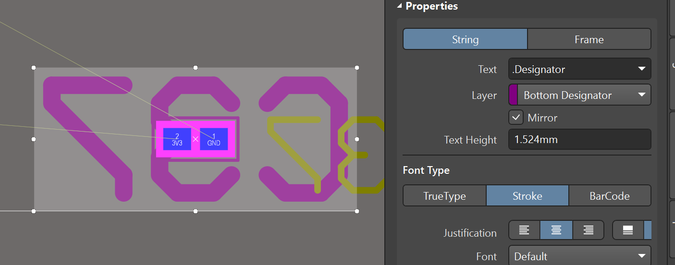This screenshot has height=265, width=675.
Task: Collapse the Properties section
Action: (399, 6)
